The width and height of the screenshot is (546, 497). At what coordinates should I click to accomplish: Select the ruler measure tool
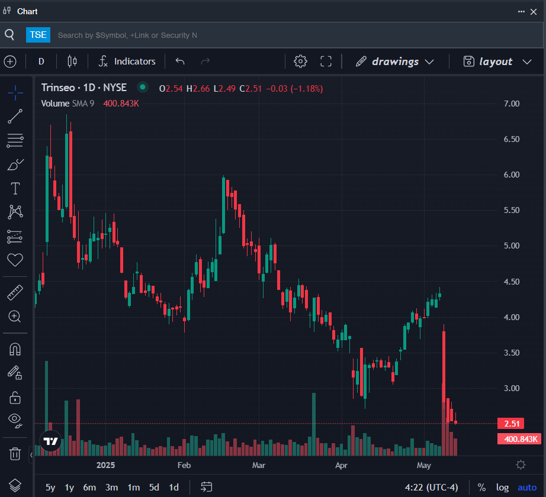pyautogui.click(x=15, y=292)
